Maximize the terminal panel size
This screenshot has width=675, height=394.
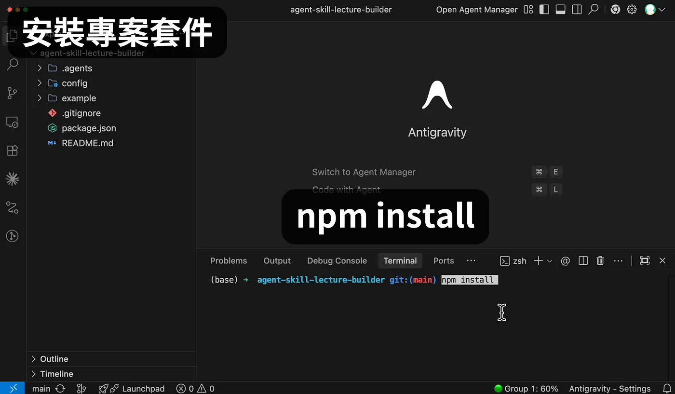[645, 261]
